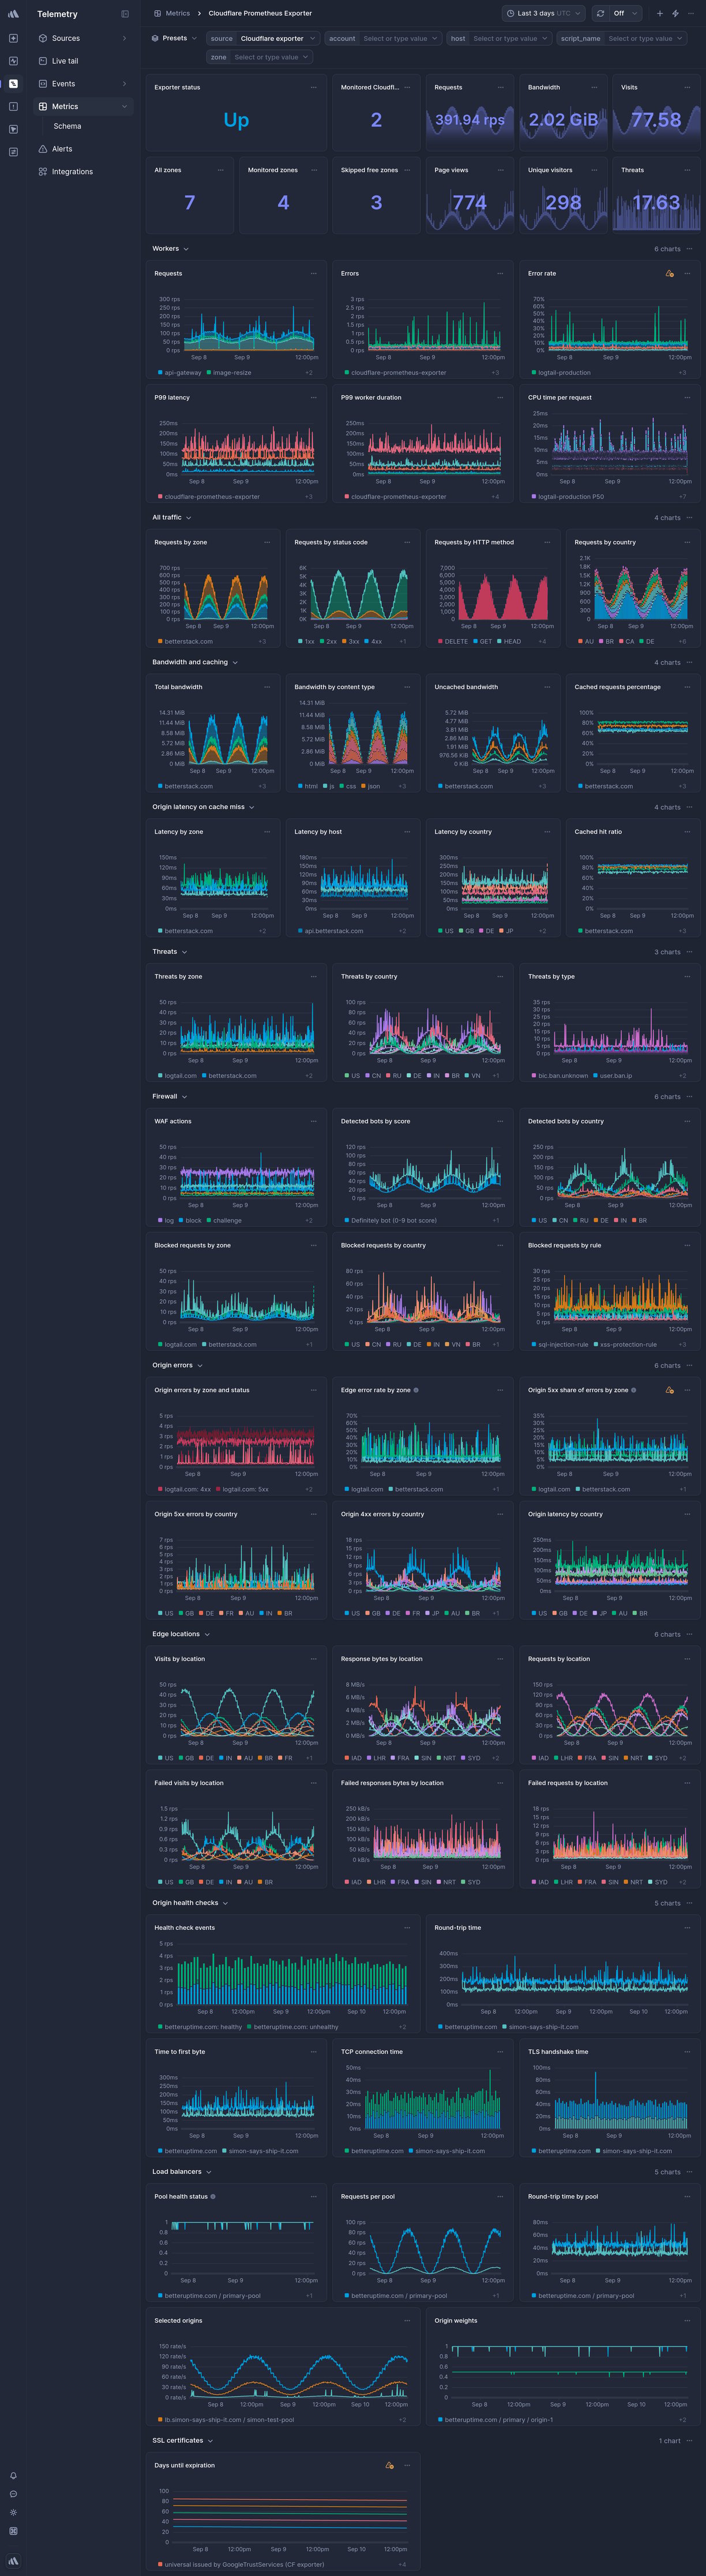Open the source Cloudflare exporter dropdown
The width and height of the screenshot is (706, 2576).
pos(264,38)
